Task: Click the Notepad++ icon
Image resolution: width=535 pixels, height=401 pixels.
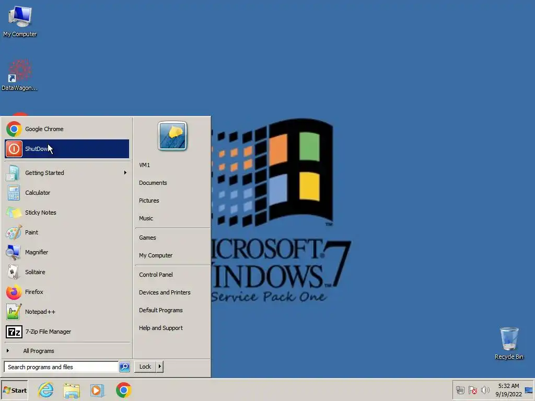Action: click(14, 312)
